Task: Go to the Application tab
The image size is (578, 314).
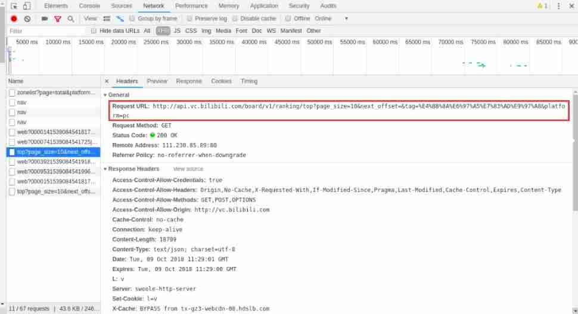Action: tap(264, 6)
